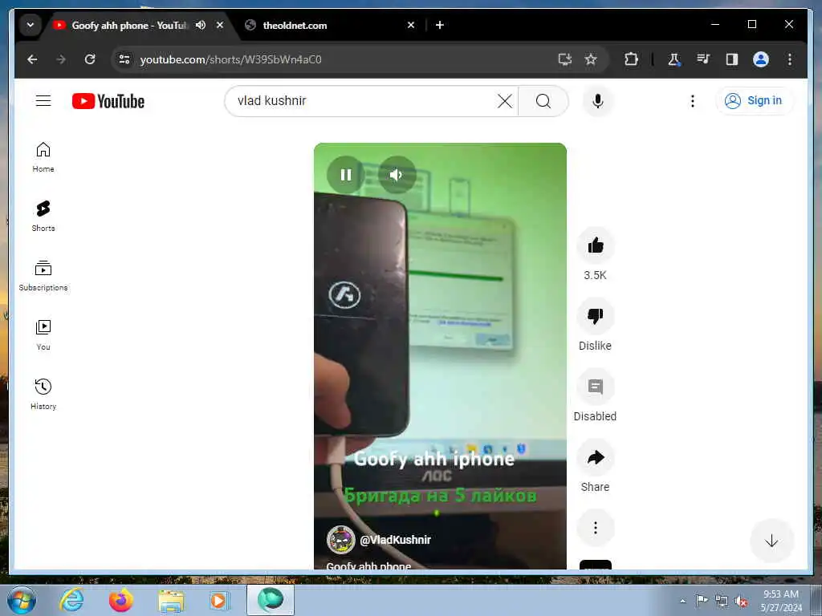Like the Goofy ahh phone short

point(595,245)
